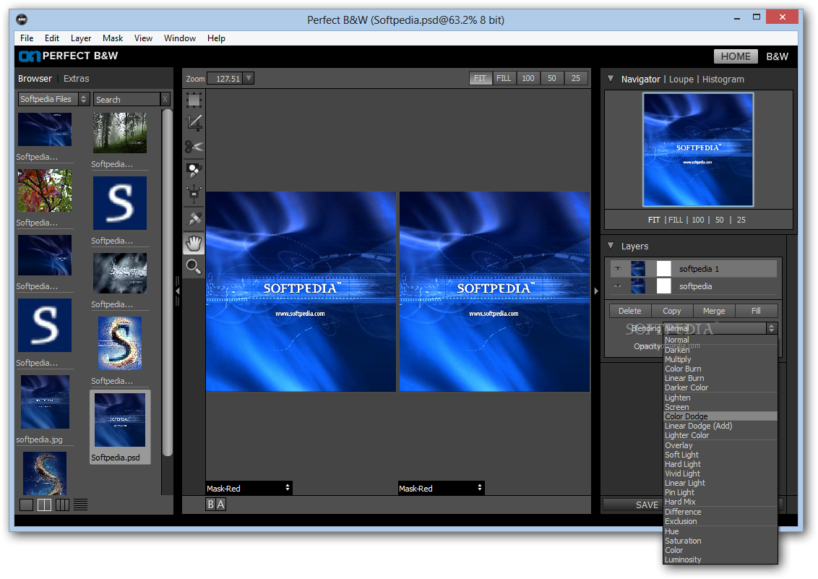Open the right Mask-Red view dropdown
The width and height of the screenshot is (818, 579).
click(x=441, y=488)
